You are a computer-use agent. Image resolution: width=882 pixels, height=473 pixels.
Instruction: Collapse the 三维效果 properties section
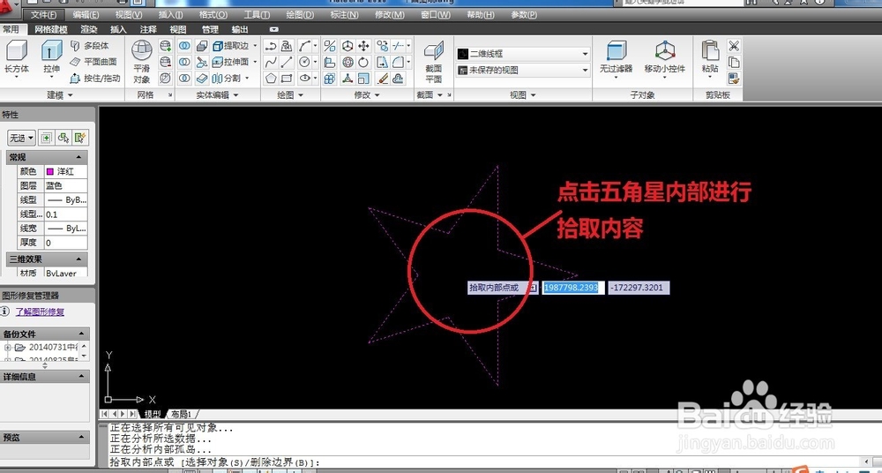click(78, 259)
